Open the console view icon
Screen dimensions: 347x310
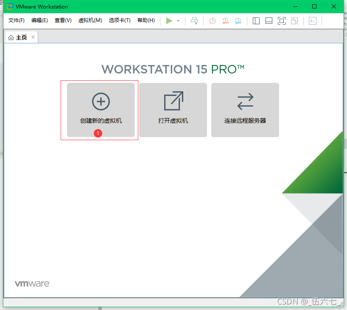[313, 21]
